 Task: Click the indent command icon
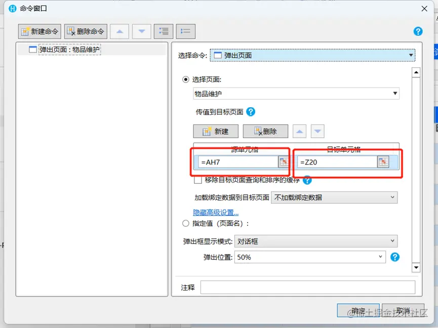pos(164,31)
